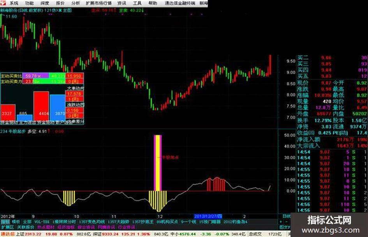Click the 17.576 value box
Screen dimensions: 368x237
pyautogui.click(x=74, y=94)
